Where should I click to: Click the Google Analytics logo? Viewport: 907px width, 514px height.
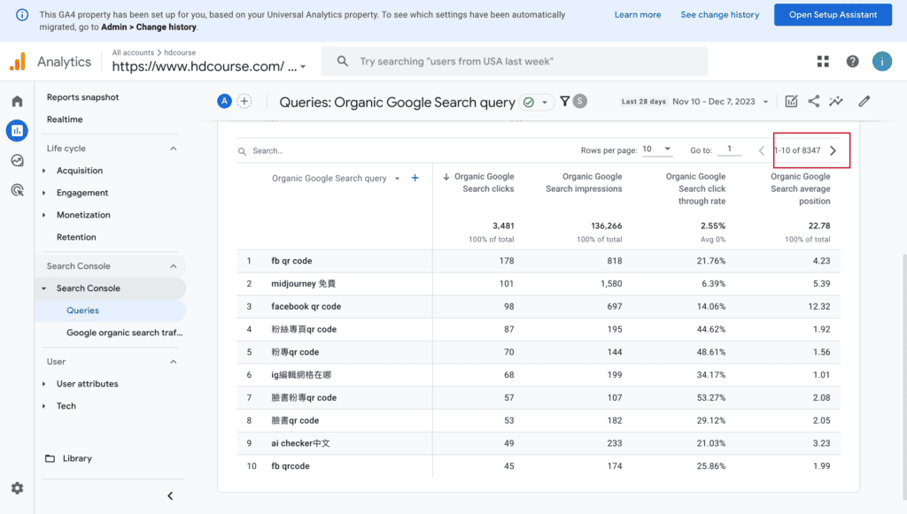pos(18,61)
